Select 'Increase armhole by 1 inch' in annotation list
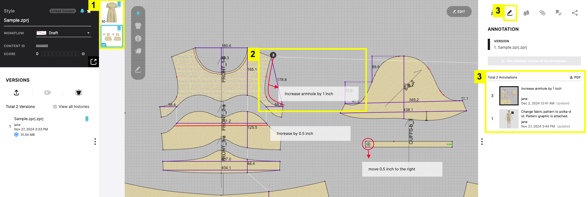The height and width of the screenshot is (197, 588). coord(541,89)
